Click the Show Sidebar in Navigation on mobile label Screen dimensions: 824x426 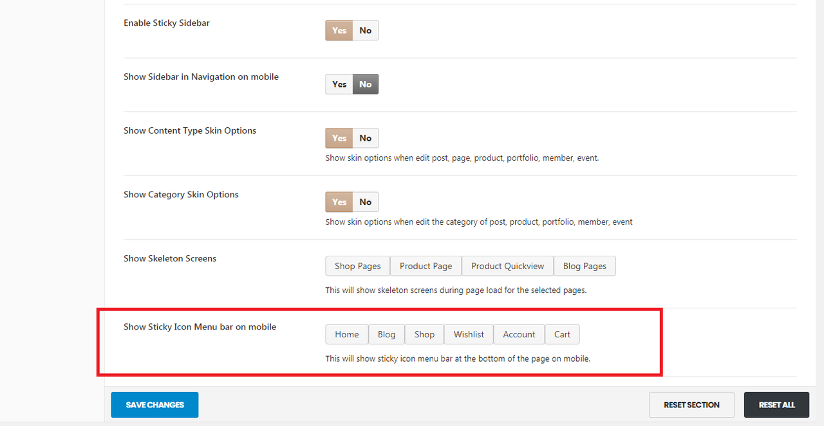201,76
